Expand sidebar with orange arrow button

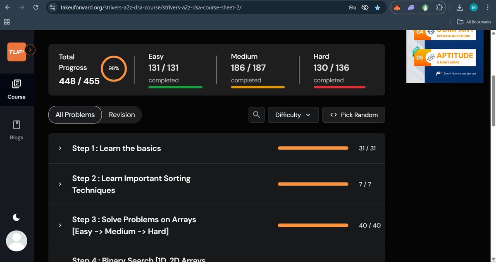(31, 50)
